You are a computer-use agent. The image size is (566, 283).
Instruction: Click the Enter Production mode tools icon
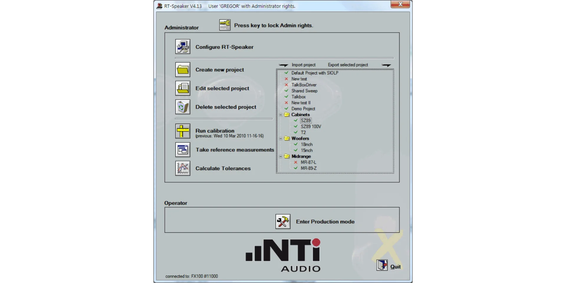click(283, 221)
